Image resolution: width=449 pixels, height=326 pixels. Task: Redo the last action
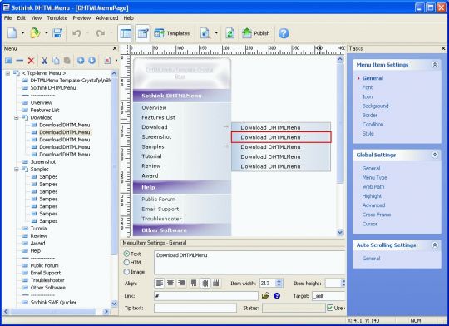101,33
